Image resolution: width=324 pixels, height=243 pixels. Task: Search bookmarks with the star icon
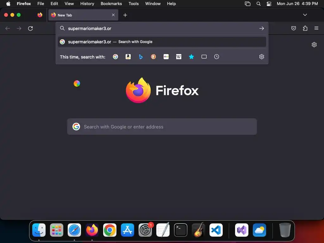(191, 57)
